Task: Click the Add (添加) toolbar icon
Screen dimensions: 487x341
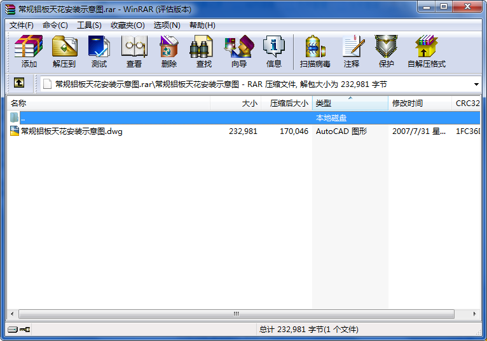Action: coord(29,51)
